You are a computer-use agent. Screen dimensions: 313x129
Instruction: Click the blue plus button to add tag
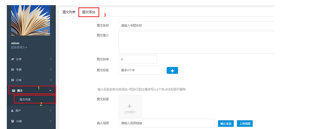[x=172, y=71]
